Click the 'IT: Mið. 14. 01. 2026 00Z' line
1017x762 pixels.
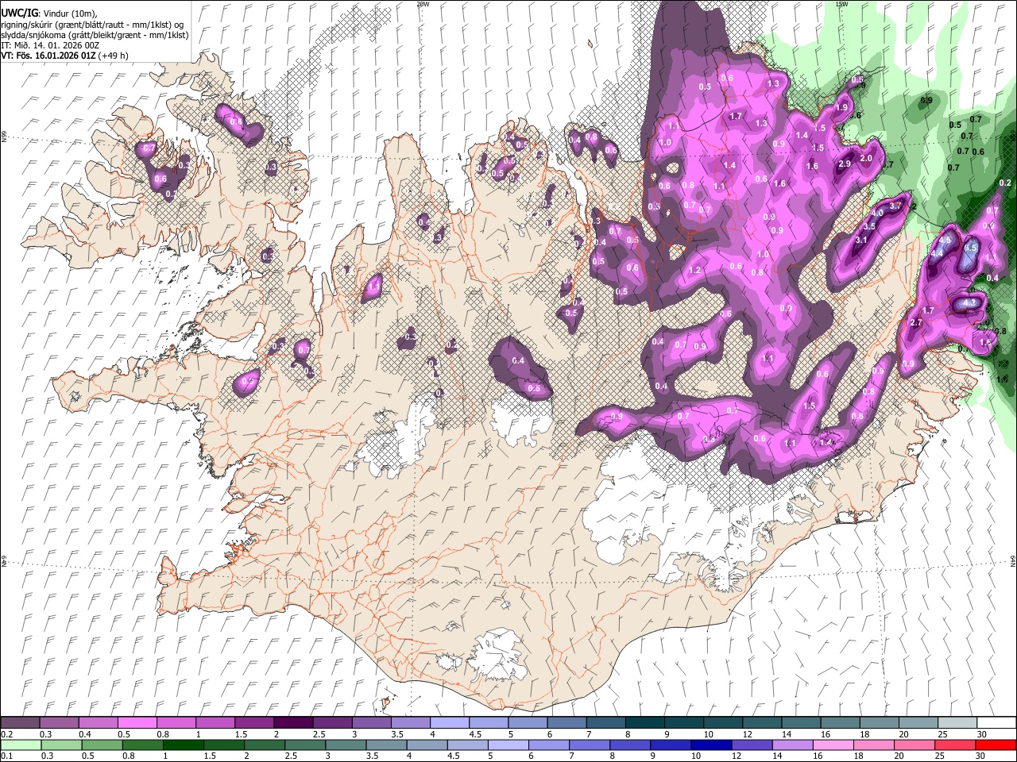click(49, 46)
